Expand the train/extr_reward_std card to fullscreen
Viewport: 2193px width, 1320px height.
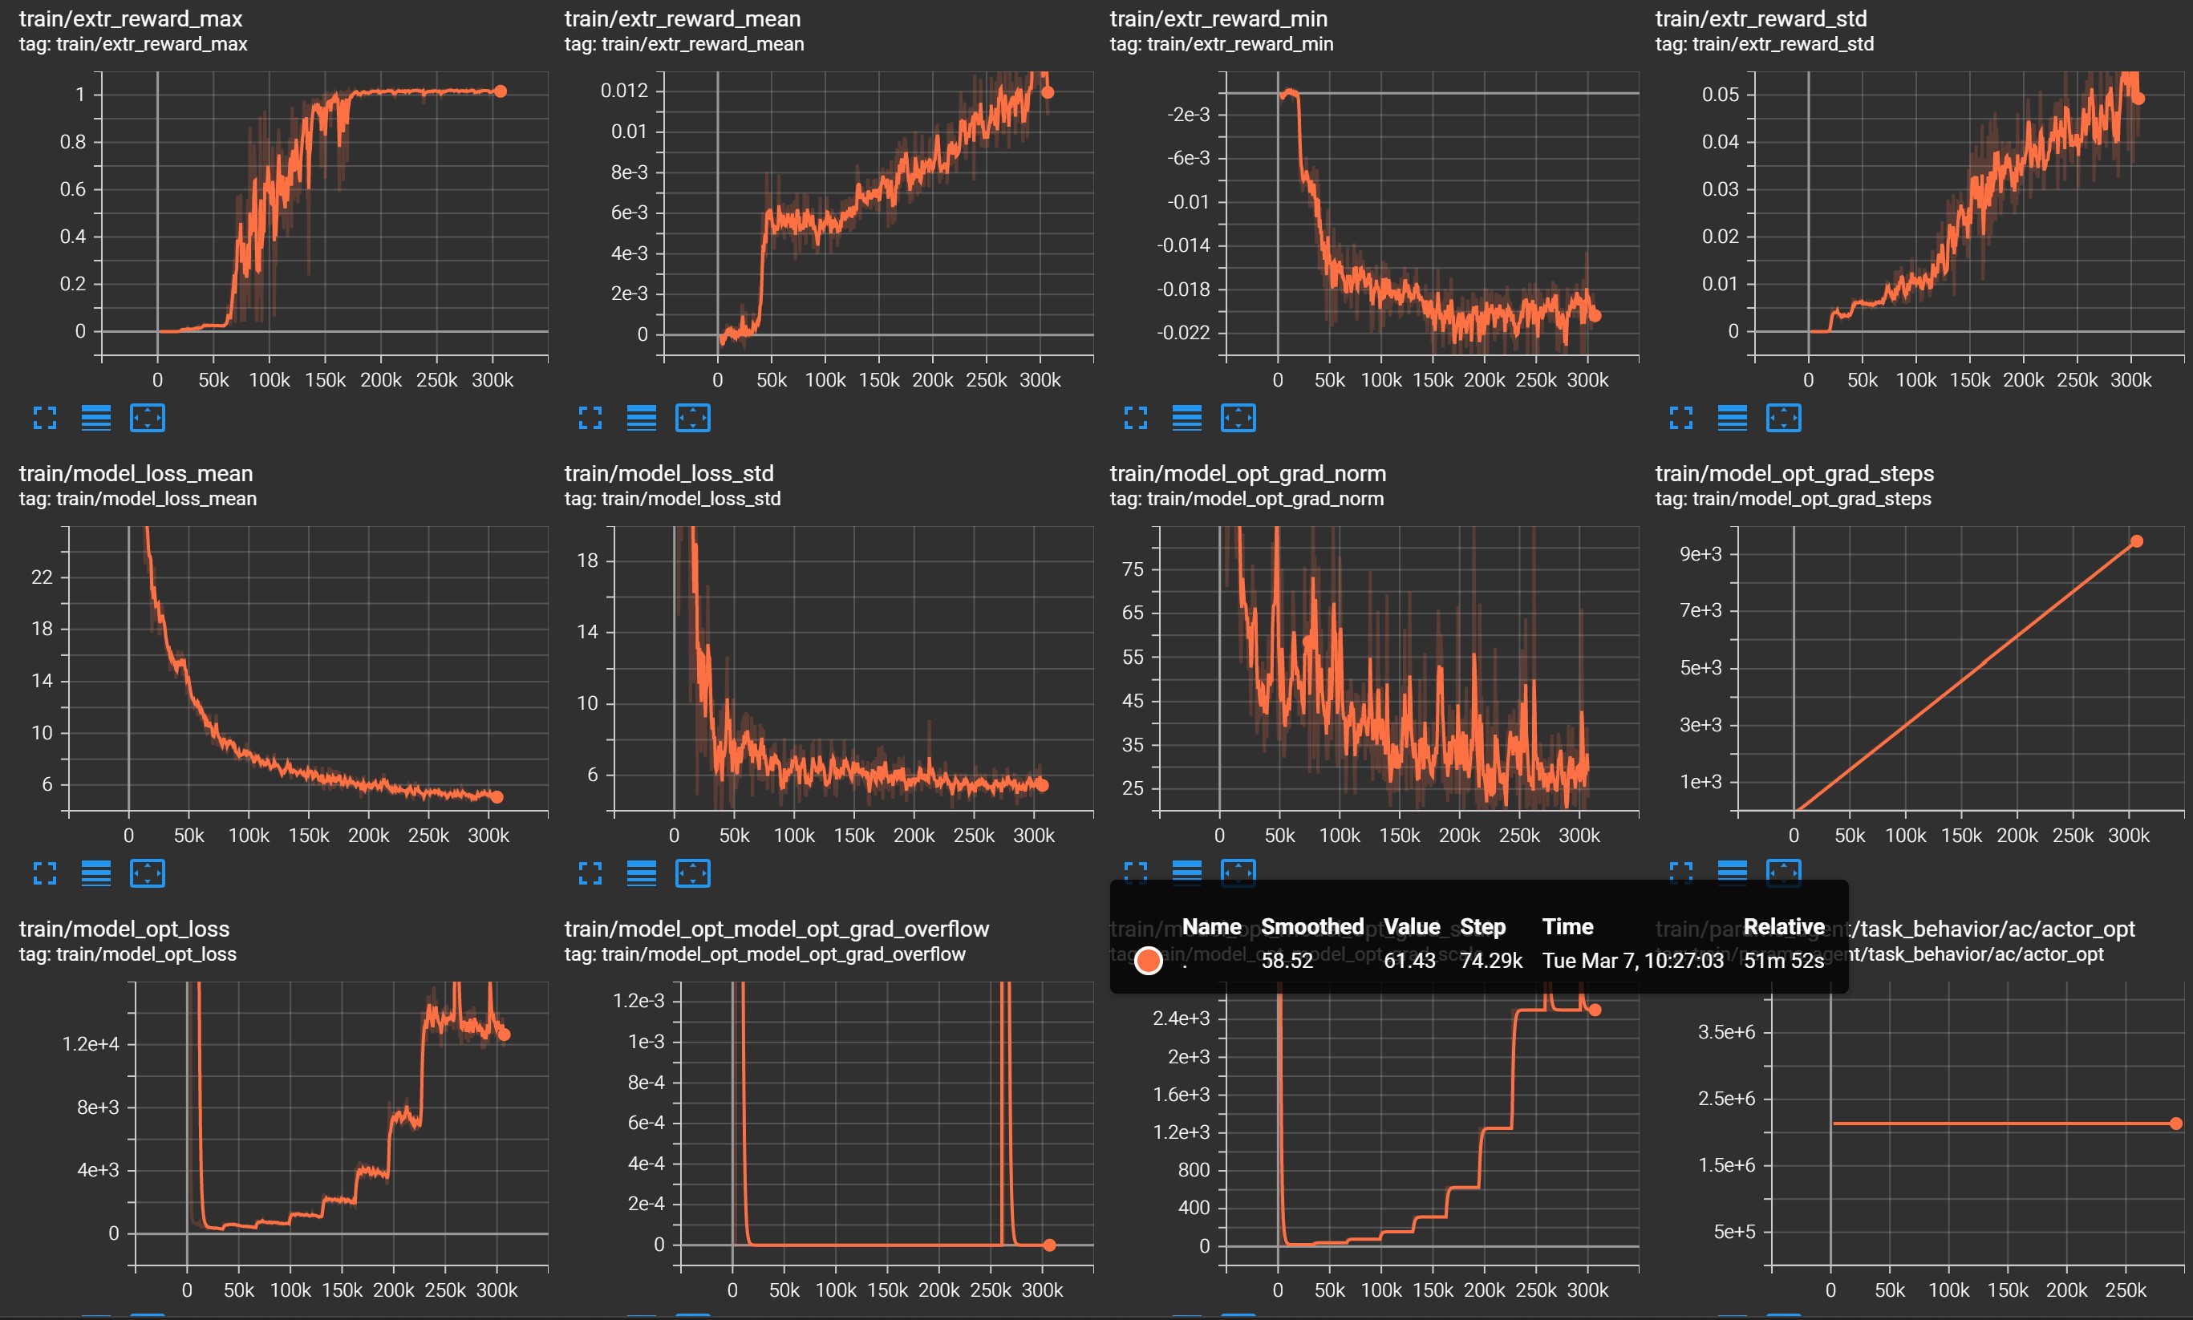[x=1681, y=418]
